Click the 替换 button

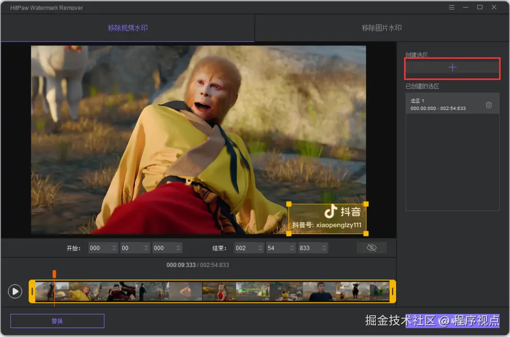click(57, 321)
